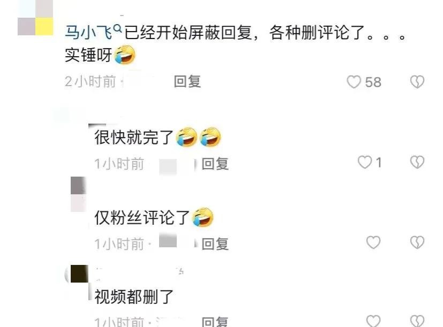Reply to the 马小飞 top comment
The height and width of the screenshot is (327, 443).
point(187,81)
